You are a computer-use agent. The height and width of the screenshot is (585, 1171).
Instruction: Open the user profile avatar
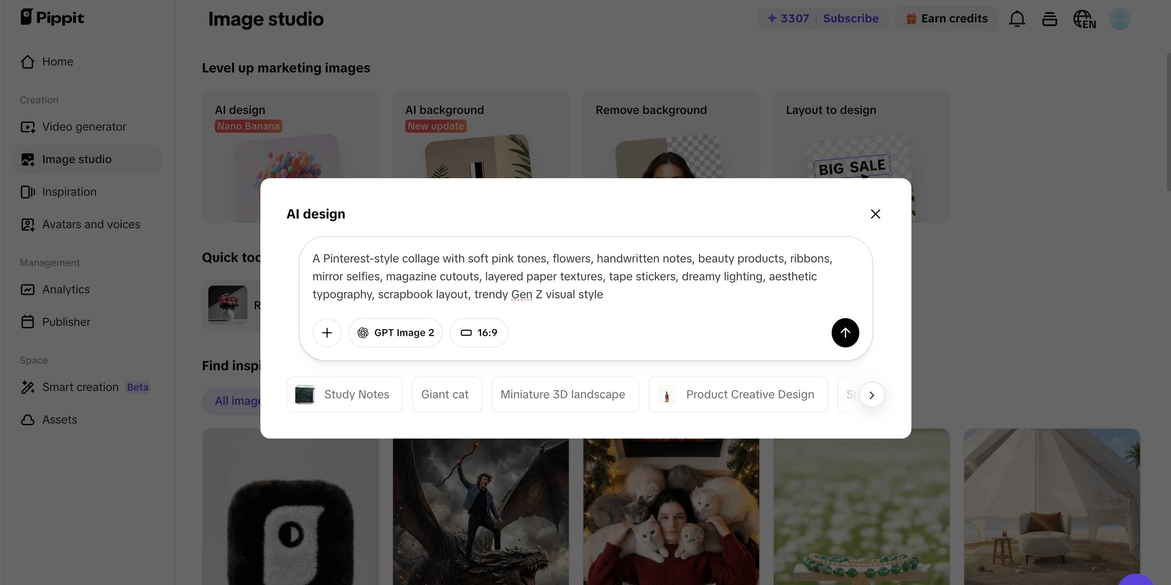[x=1119, y=19]
